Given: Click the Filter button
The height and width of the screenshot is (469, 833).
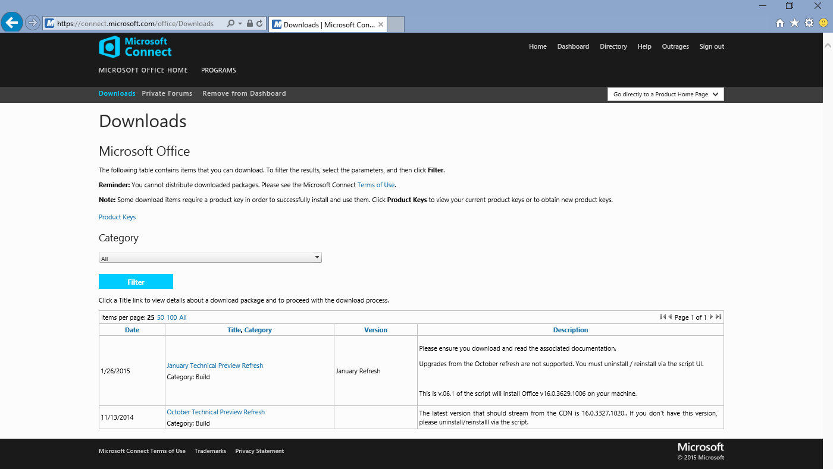Looking at the screenshot, I should 136,282.
